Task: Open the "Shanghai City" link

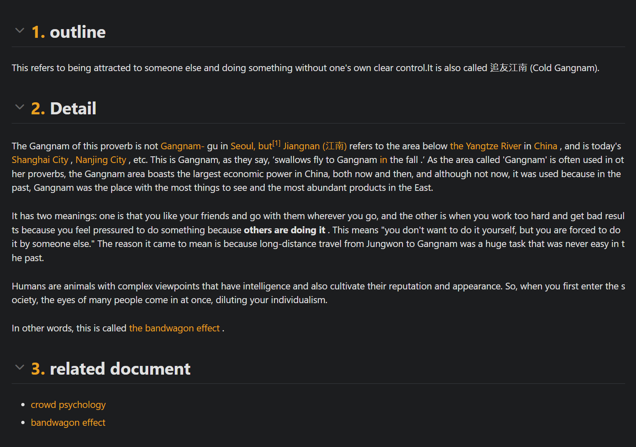Action: pos(40,160)
